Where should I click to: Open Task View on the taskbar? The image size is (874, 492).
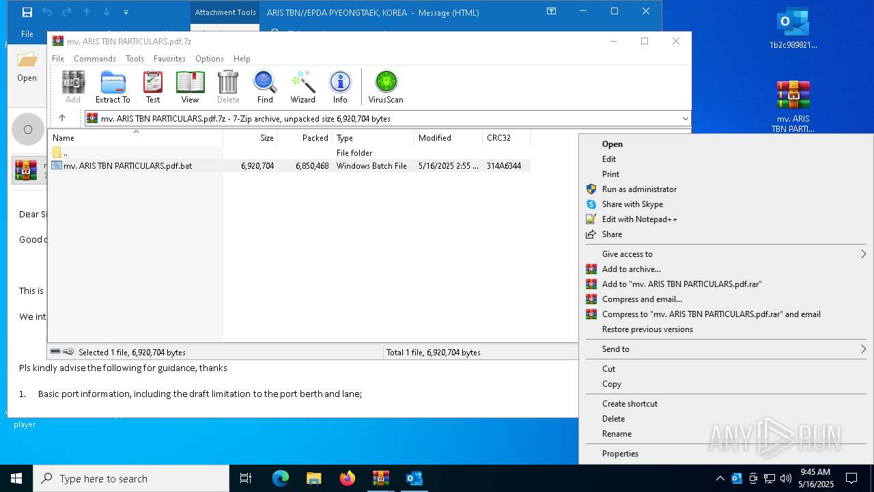pos(246,478)
